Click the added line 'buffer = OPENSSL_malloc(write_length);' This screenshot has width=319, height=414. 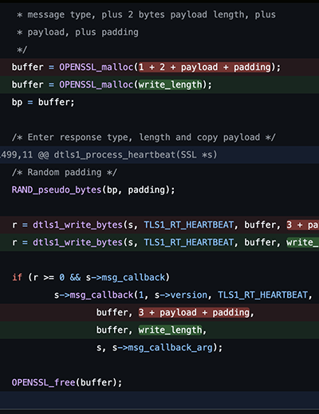(159, 84)
